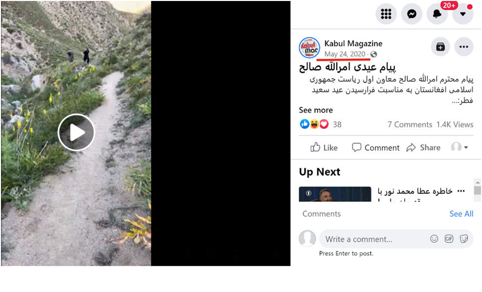This screenshot has height=292, width=482.
Task: Open the Kabul Magazine profile picture
Action: click(x=310, y=48)
